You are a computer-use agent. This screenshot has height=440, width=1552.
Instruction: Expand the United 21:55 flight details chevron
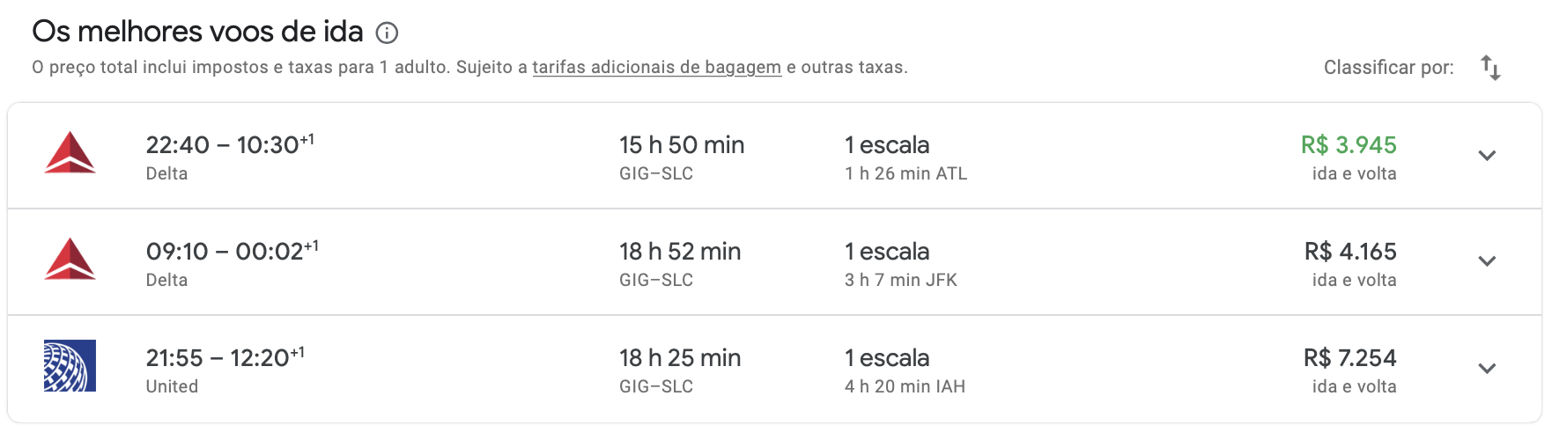click(x=1487, y=369)
